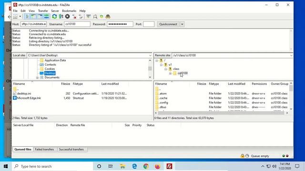Viewport: 305px width, 171px height.
Task: Open the View menu
Action: [32, 11]
